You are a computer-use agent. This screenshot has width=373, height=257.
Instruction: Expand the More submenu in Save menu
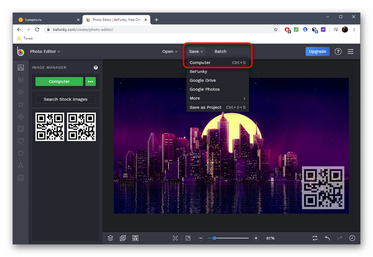pos(217,98)
